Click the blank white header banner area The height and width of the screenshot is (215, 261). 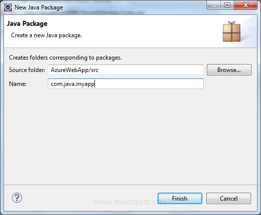pos(150,32)
